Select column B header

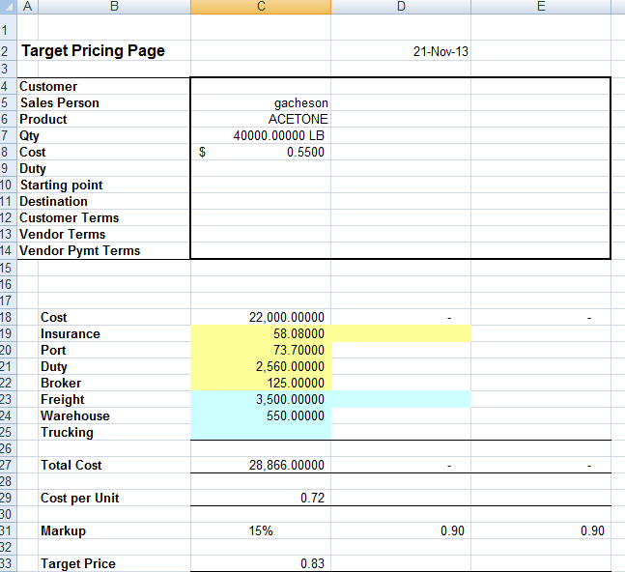click(114, 7)
